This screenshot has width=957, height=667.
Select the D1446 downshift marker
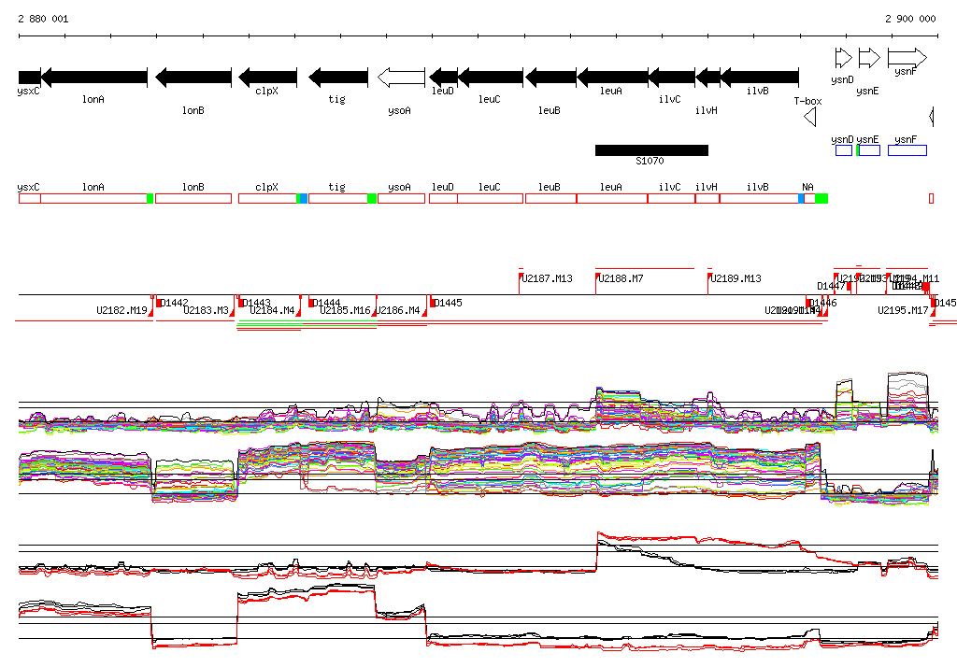coord(807,303)
